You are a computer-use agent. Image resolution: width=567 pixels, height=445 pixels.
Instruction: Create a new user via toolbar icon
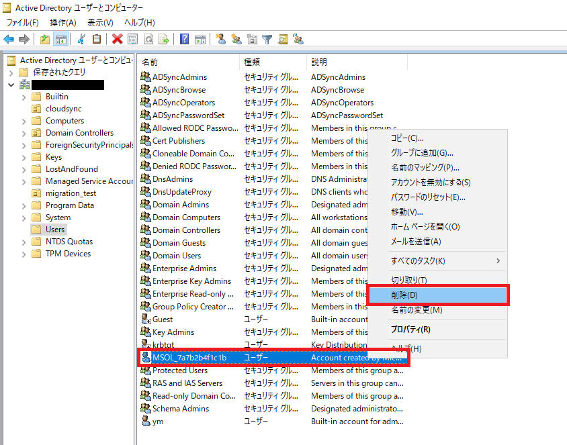220,39
